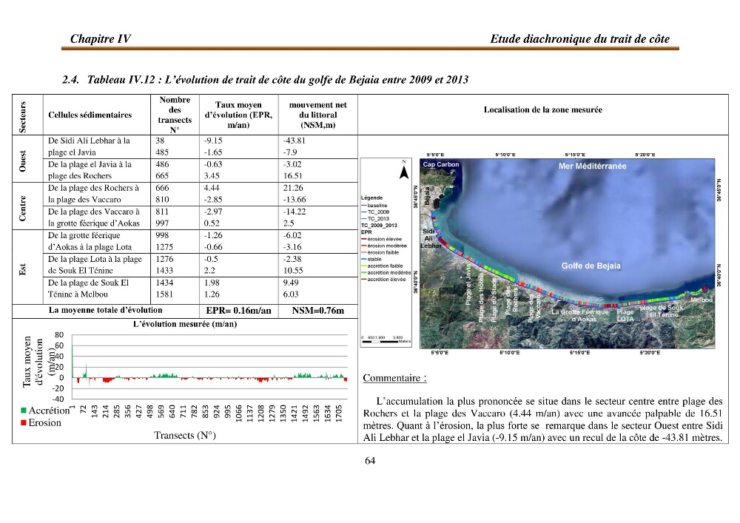The width and height of the screenshot is (740, 523).
Task: Click page number '64'
Action: coord(370,461)
